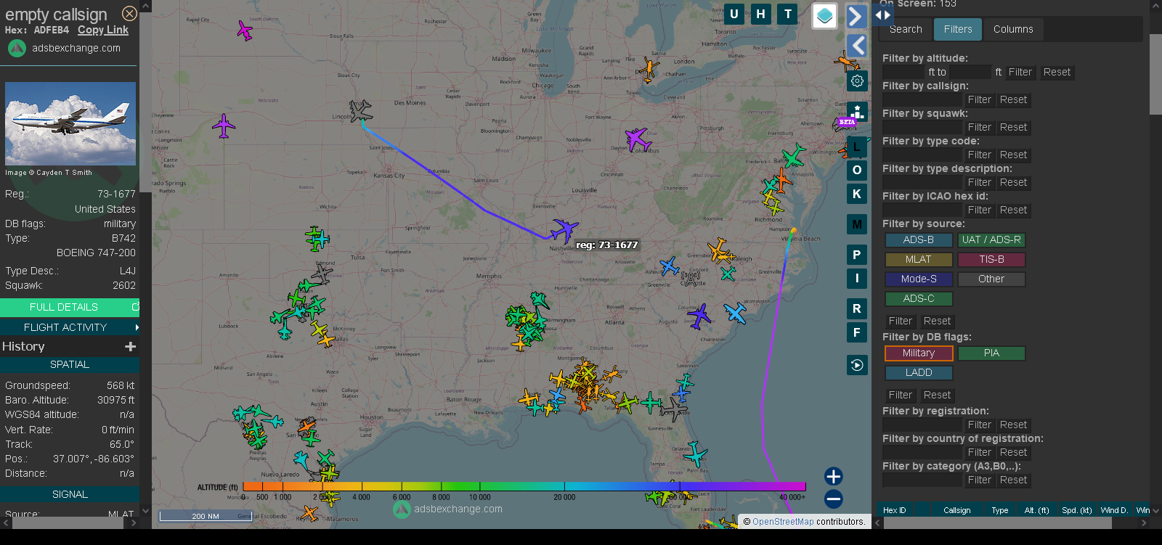This screenshot has width=1162, height=545.
Task: Zoom in with the plus button
Action: 834,476
